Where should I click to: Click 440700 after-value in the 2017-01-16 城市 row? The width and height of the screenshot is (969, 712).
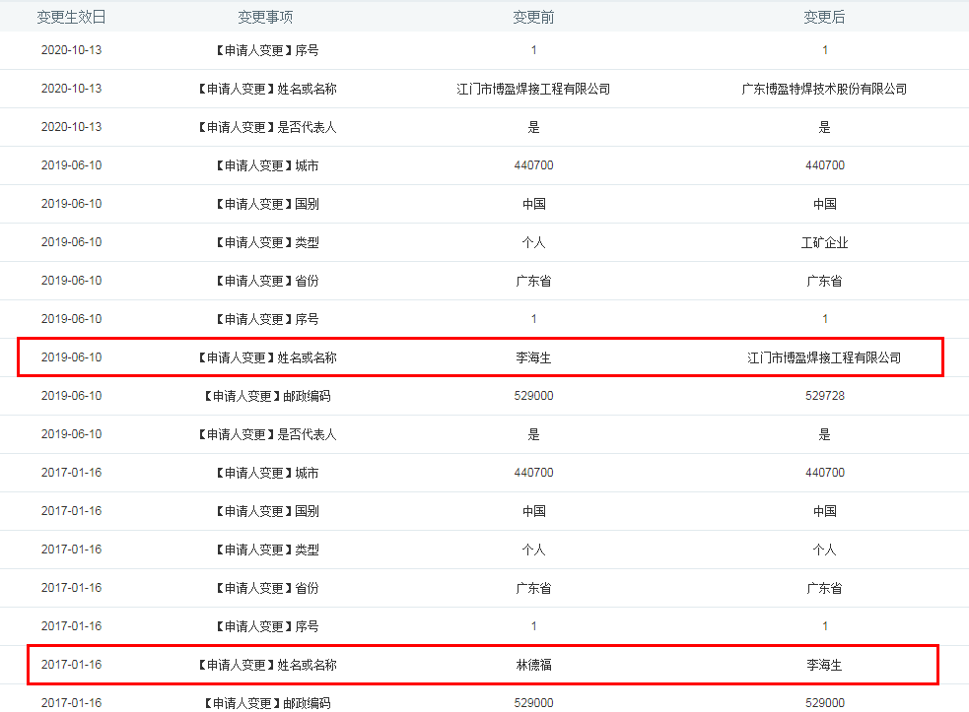point(824,473)
